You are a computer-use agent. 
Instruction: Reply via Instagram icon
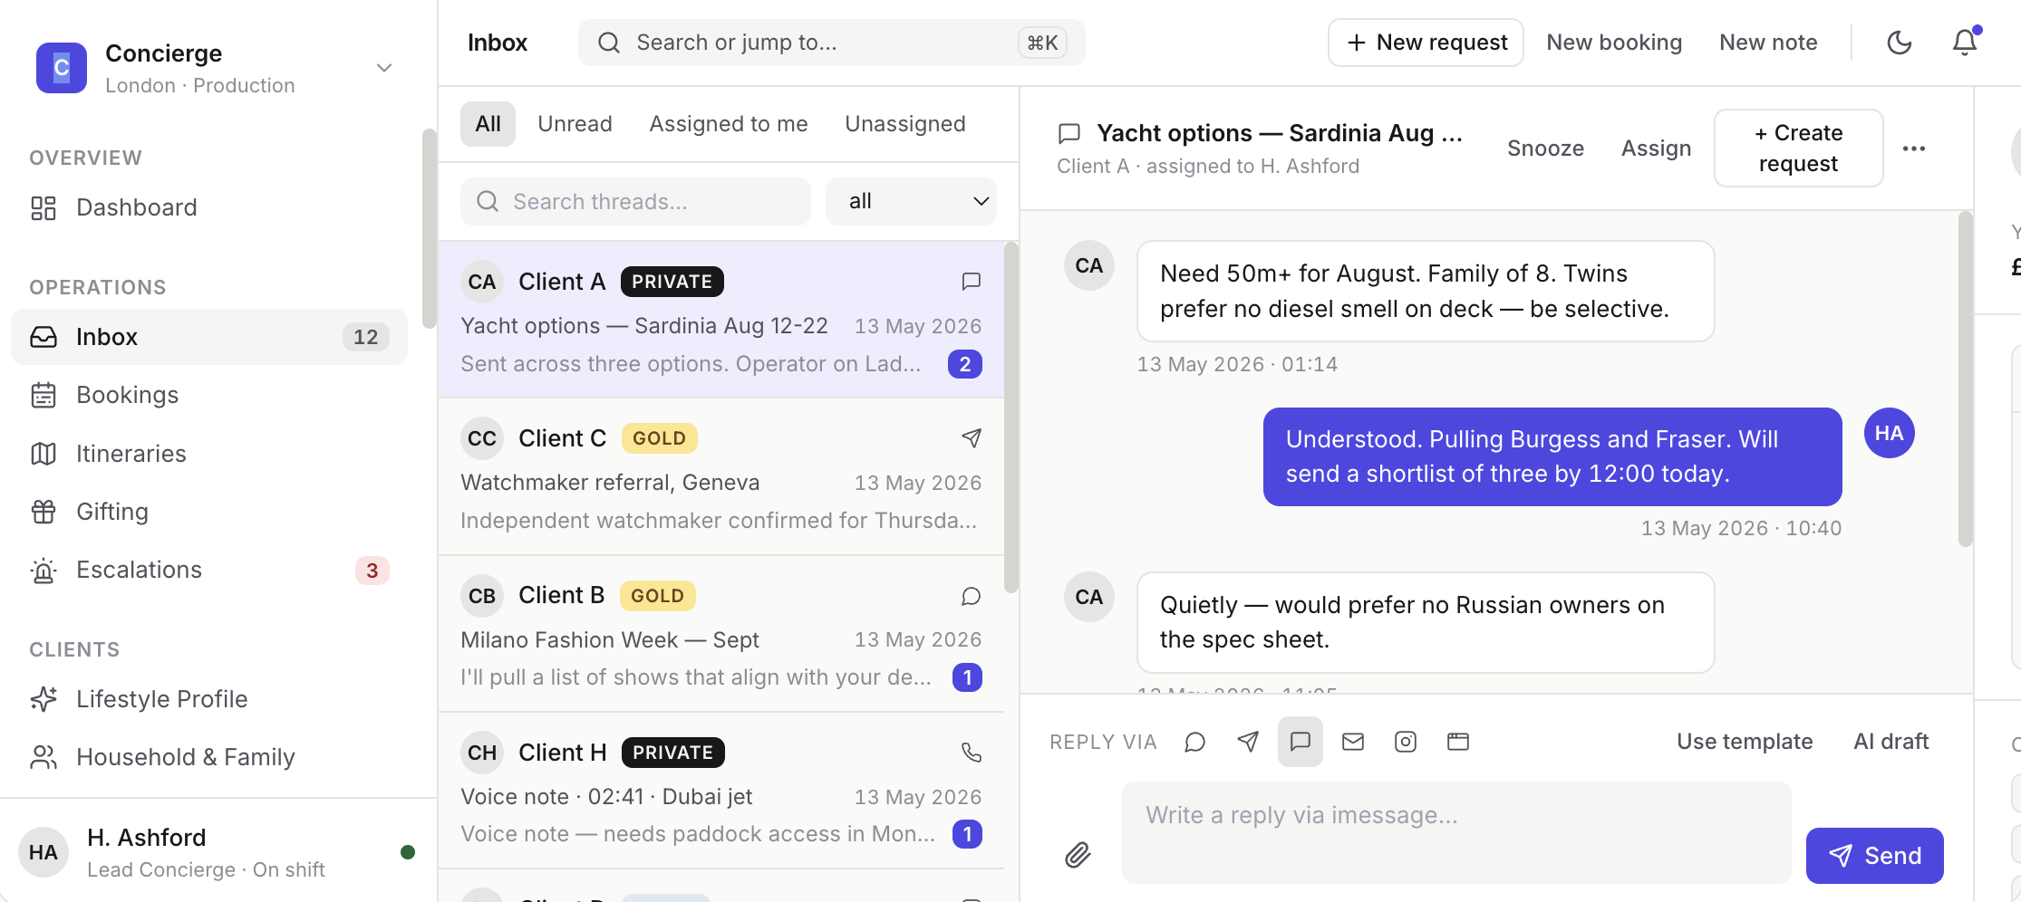click(1406, 743)
